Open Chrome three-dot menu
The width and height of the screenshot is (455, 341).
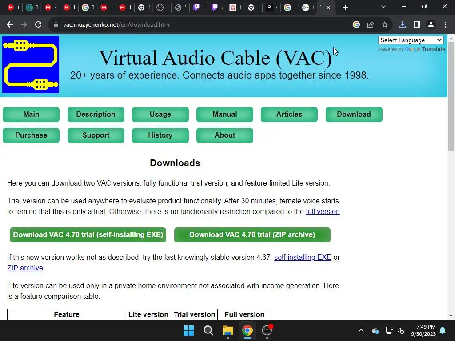point(445,25)
